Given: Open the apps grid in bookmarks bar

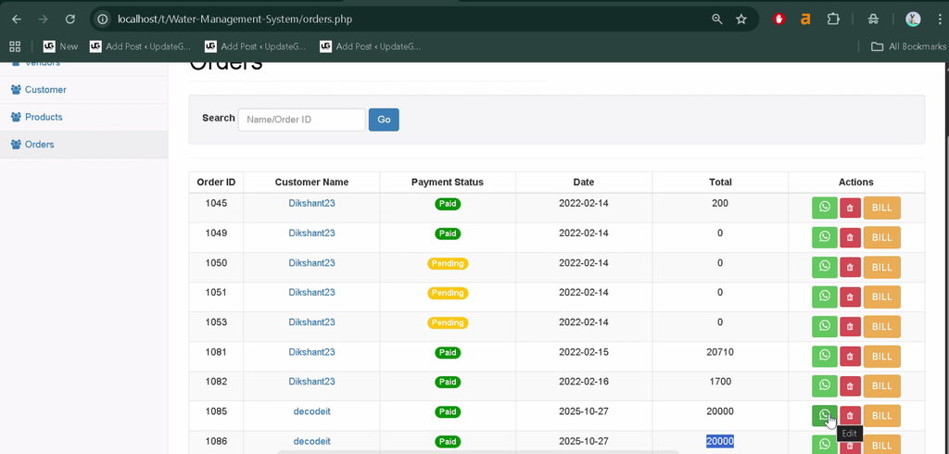Looking at the screenshot, I should point(15,46).
